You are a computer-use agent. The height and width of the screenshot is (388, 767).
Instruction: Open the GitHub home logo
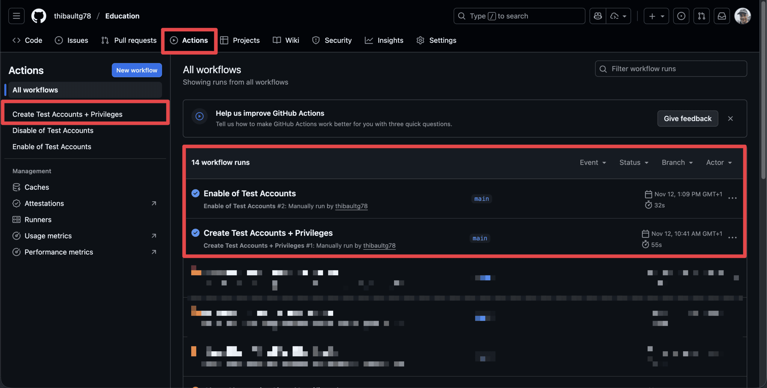pyautogui.click(x=39, y=16)
